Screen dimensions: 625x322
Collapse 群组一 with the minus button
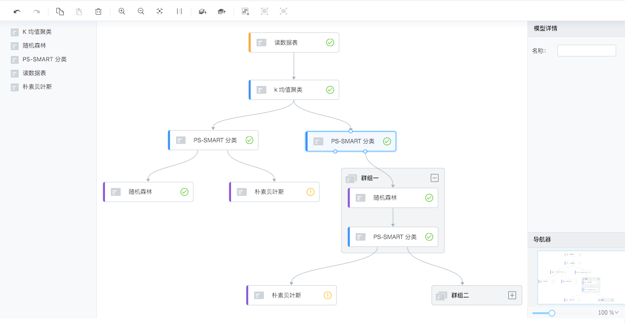pyautogui.click(x=435, y=178)
